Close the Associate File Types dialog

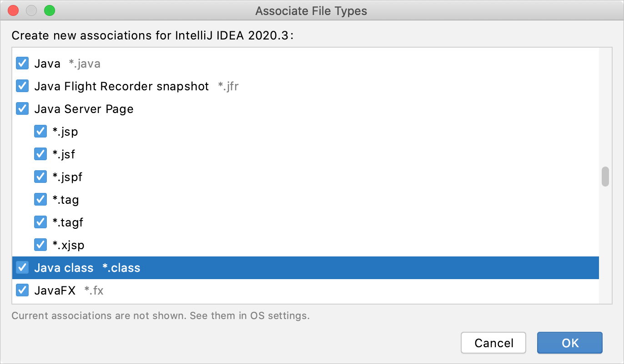tap(14, 10)
